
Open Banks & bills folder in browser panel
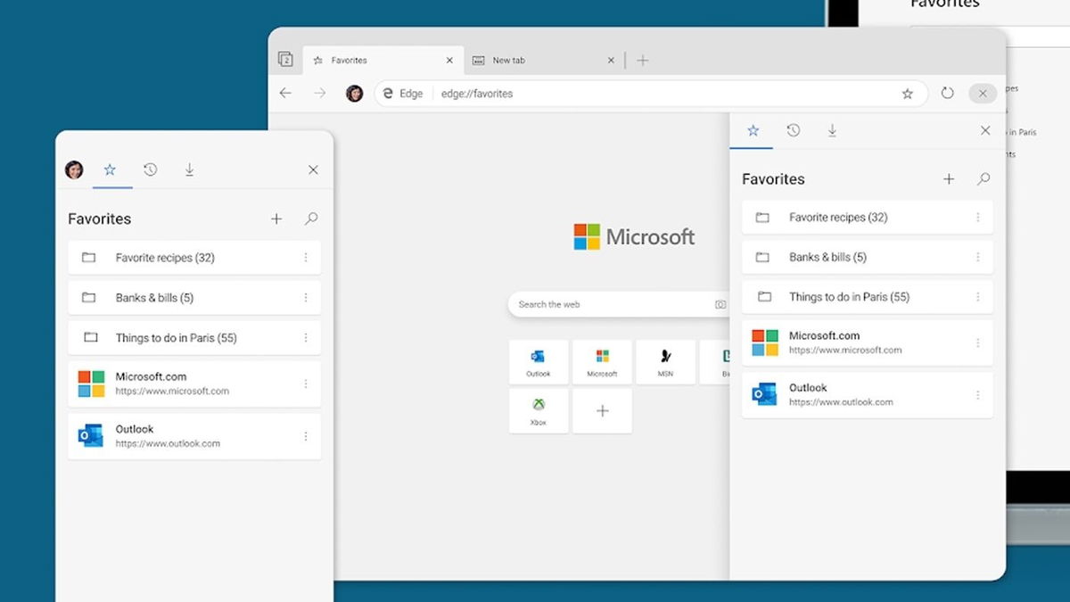tap(827, 258)
